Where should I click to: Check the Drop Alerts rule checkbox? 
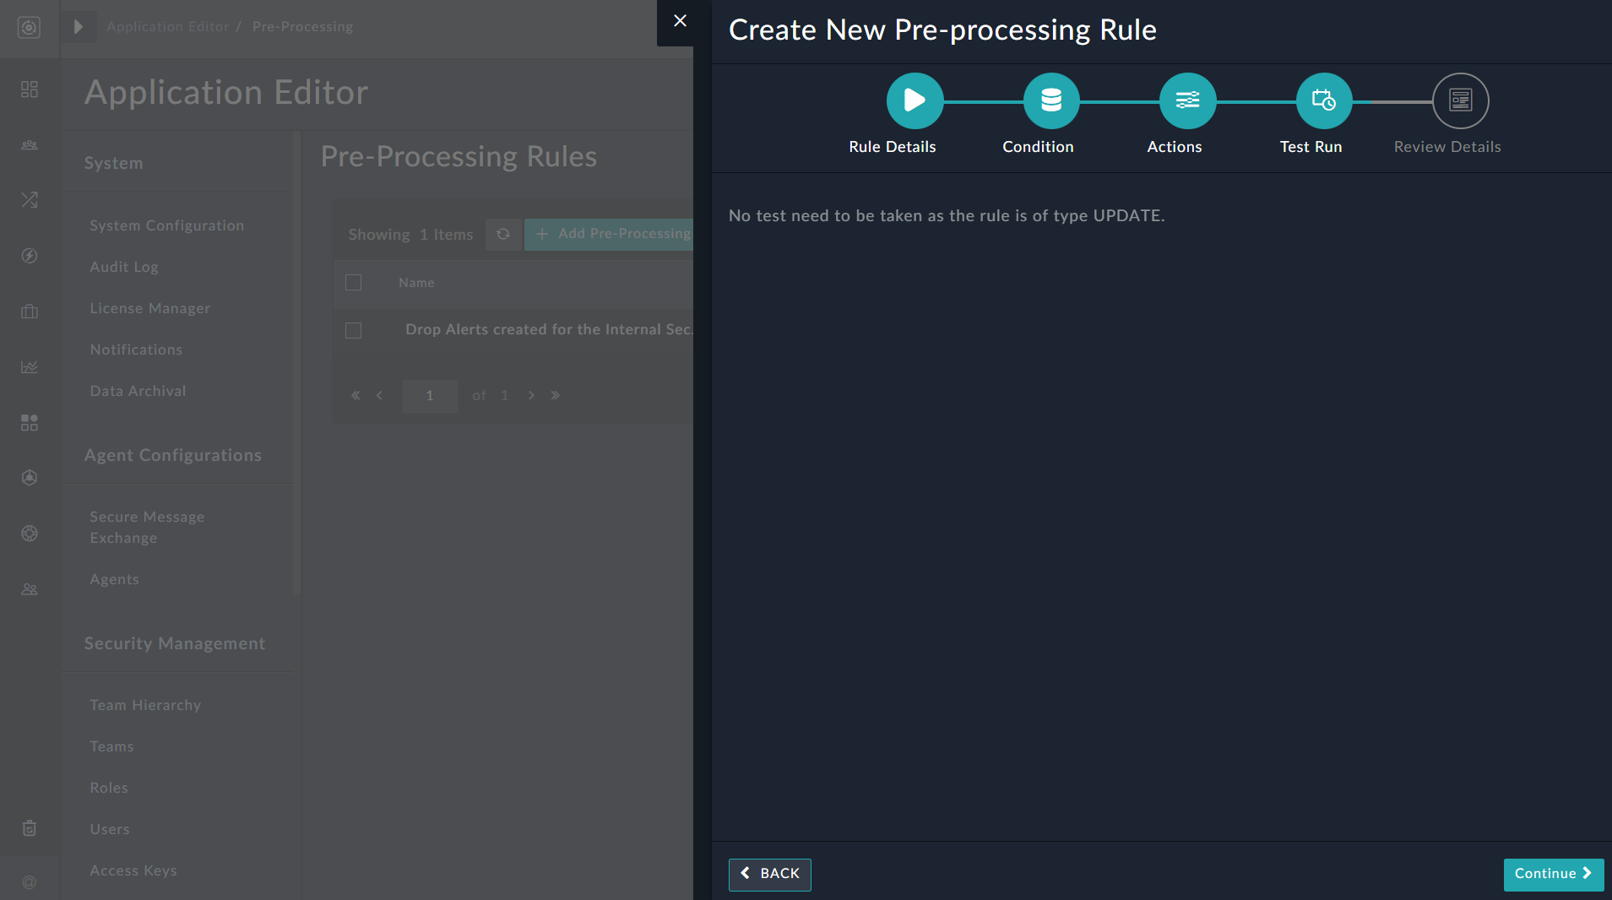(354, 330)
